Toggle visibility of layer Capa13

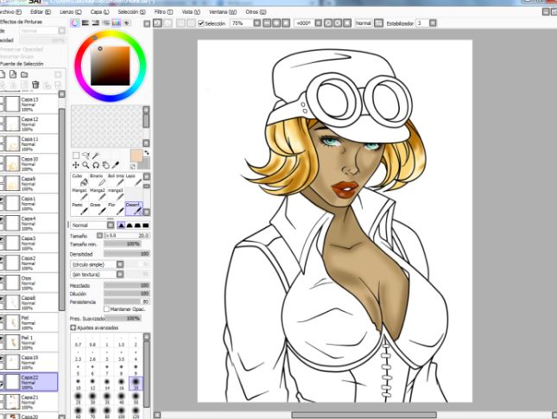pos(2,101)
